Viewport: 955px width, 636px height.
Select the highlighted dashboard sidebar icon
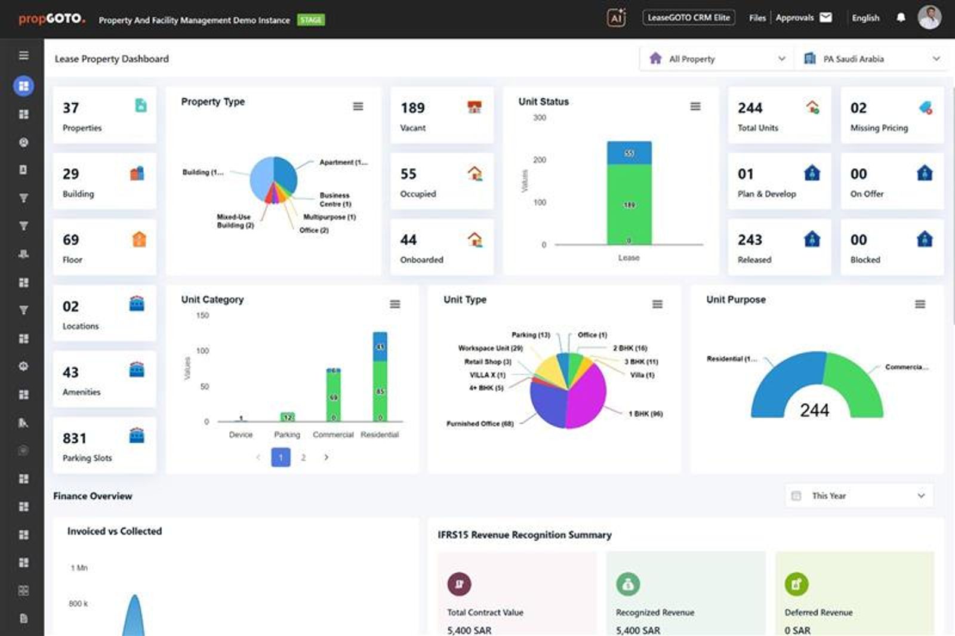pos(24,86)
